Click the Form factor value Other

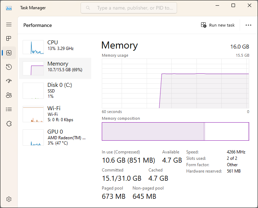tap(232, 165)
